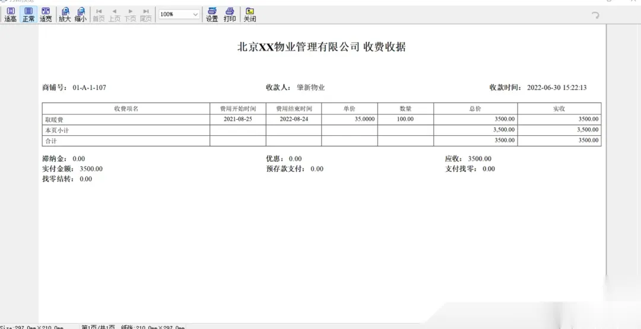The image size is (641, 329).
Task: Go to 上页 previous page
Action: [114, 14]
